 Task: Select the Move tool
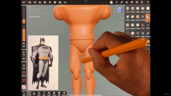(143, 10)
